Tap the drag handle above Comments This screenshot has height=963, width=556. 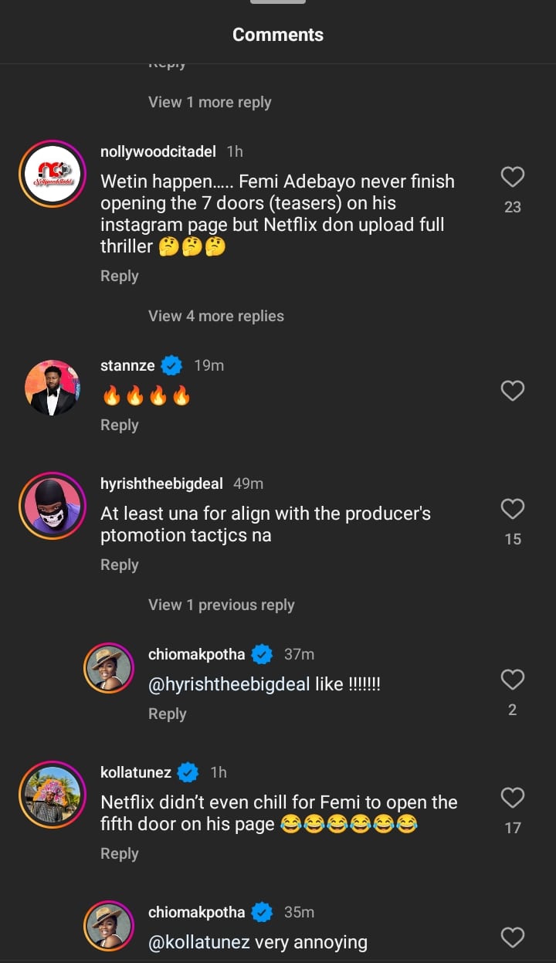point(278,2)
